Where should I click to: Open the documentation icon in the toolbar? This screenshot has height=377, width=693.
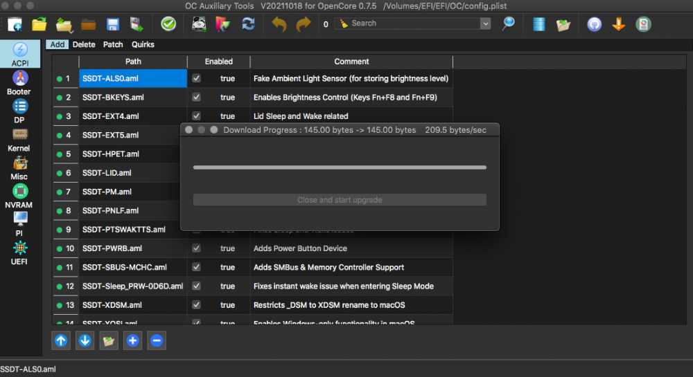click(x=643, y=24)
